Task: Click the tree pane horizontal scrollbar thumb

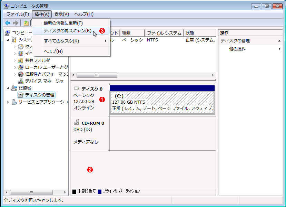Action: pos(31,192)
